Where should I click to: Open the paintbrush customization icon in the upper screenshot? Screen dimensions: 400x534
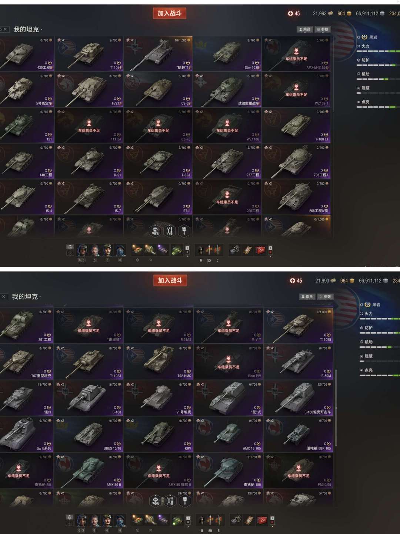pyautogui.click(x=184, y=231)
